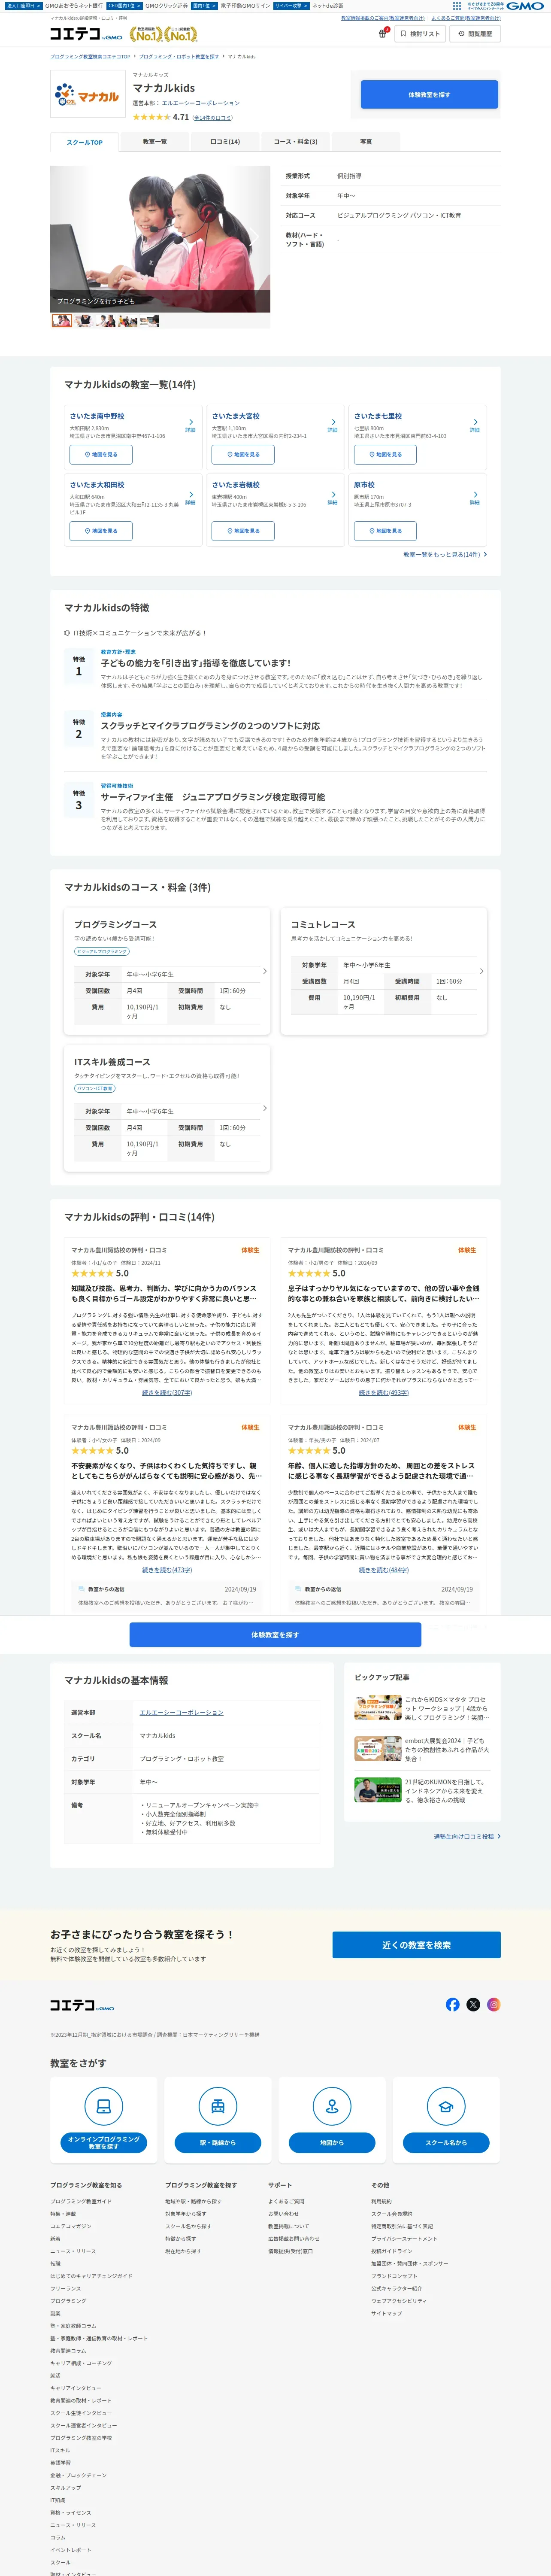Open 詳細 chevron for さいたま大宮校
This screenshot has width=551, height=2576.
(x=332, y=425)
